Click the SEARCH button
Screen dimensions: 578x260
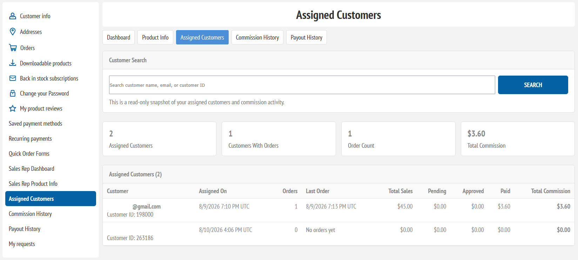point(533,85)
